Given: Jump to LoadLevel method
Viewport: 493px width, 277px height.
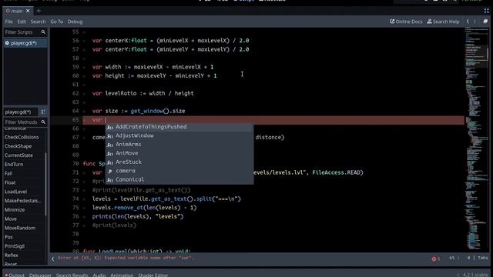Looking at the screenshot, I should [15, 192].
